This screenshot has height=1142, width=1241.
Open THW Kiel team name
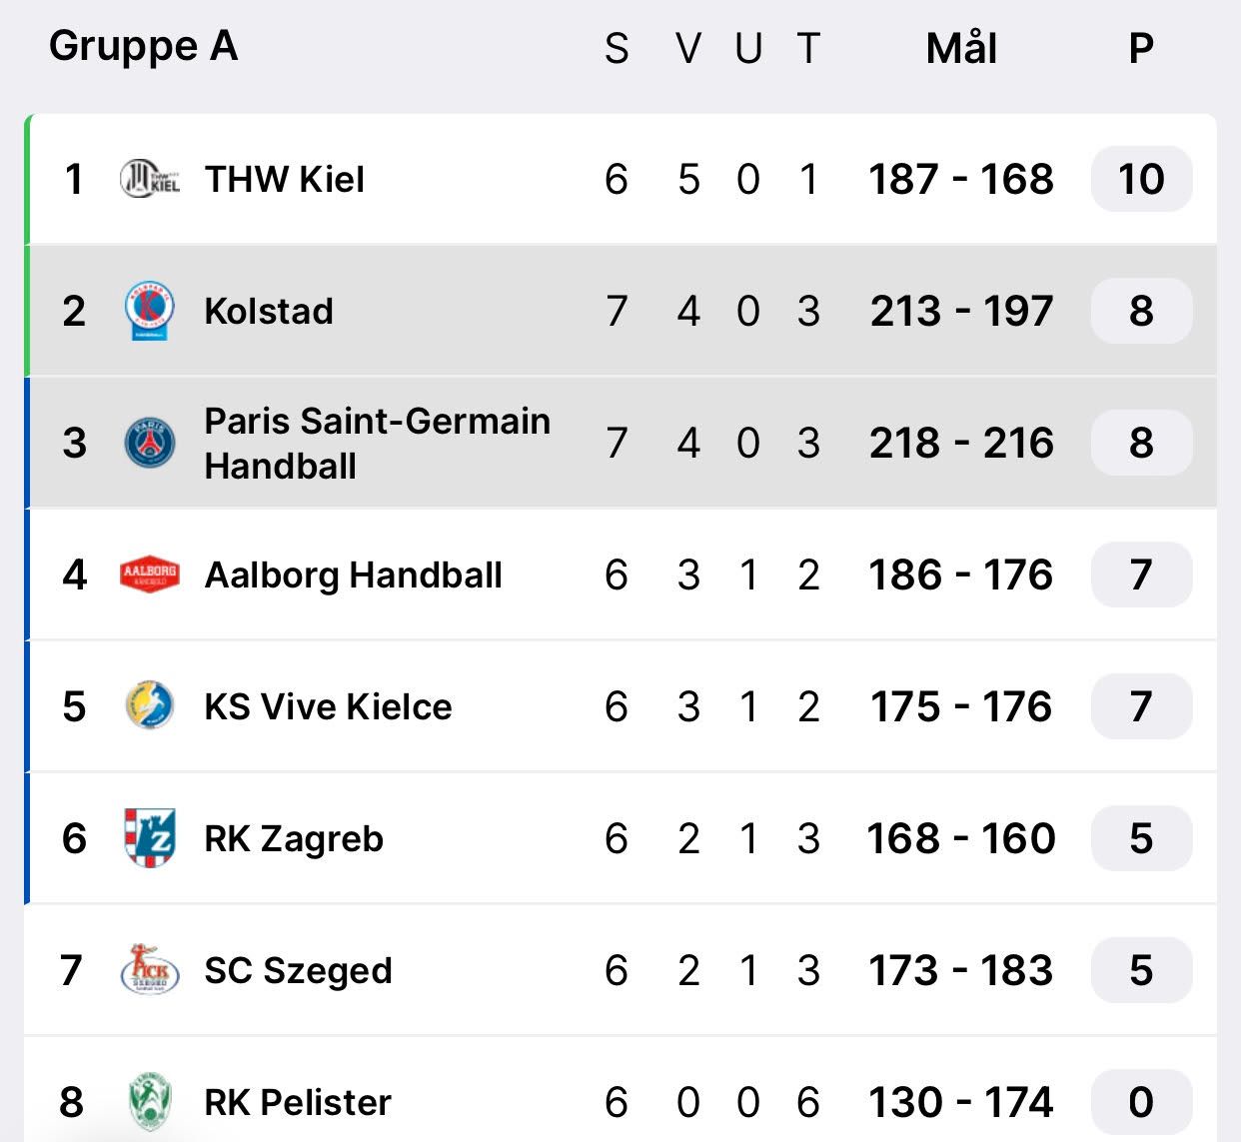(285, 180)
